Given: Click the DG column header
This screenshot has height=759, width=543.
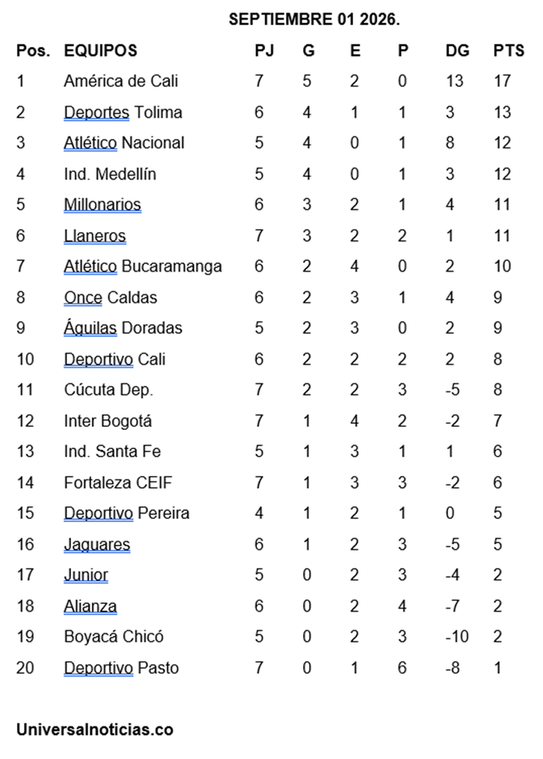Looking at the screenshot, I should tap(457, 50).
